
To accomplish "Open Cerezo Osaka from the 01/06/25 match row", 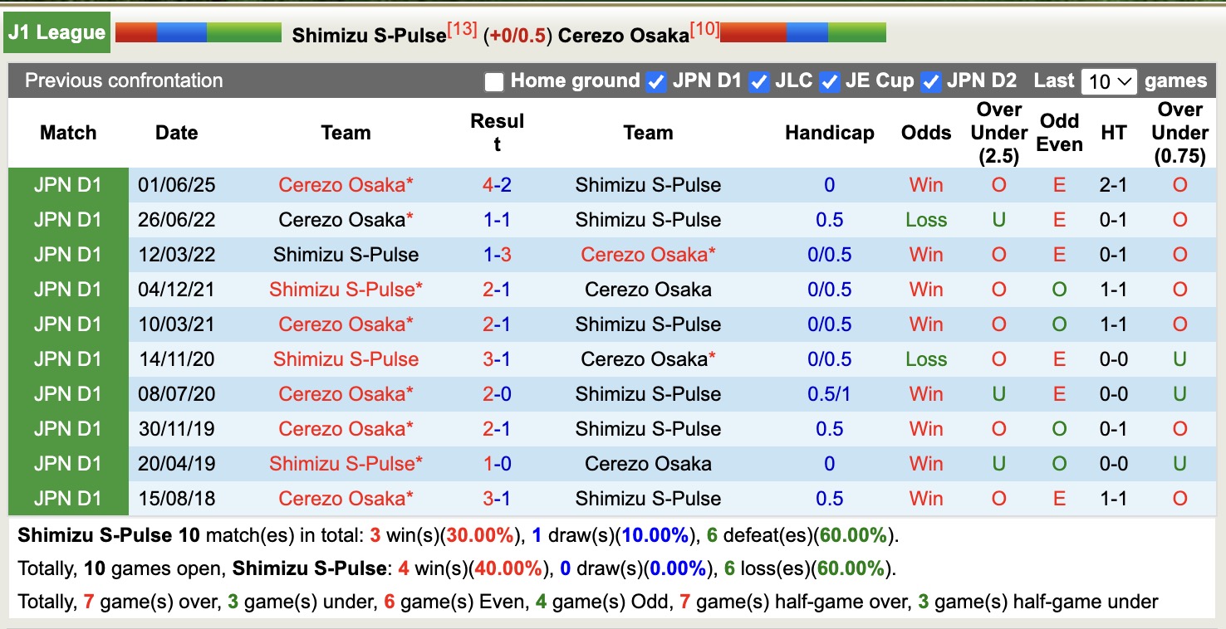I will [346, 184].
